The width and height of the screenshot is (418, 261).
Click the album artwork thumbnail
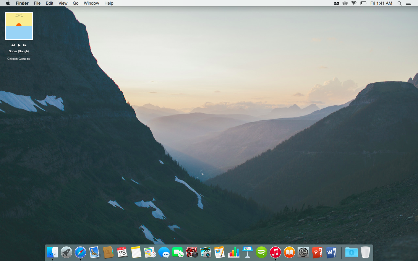19,26
